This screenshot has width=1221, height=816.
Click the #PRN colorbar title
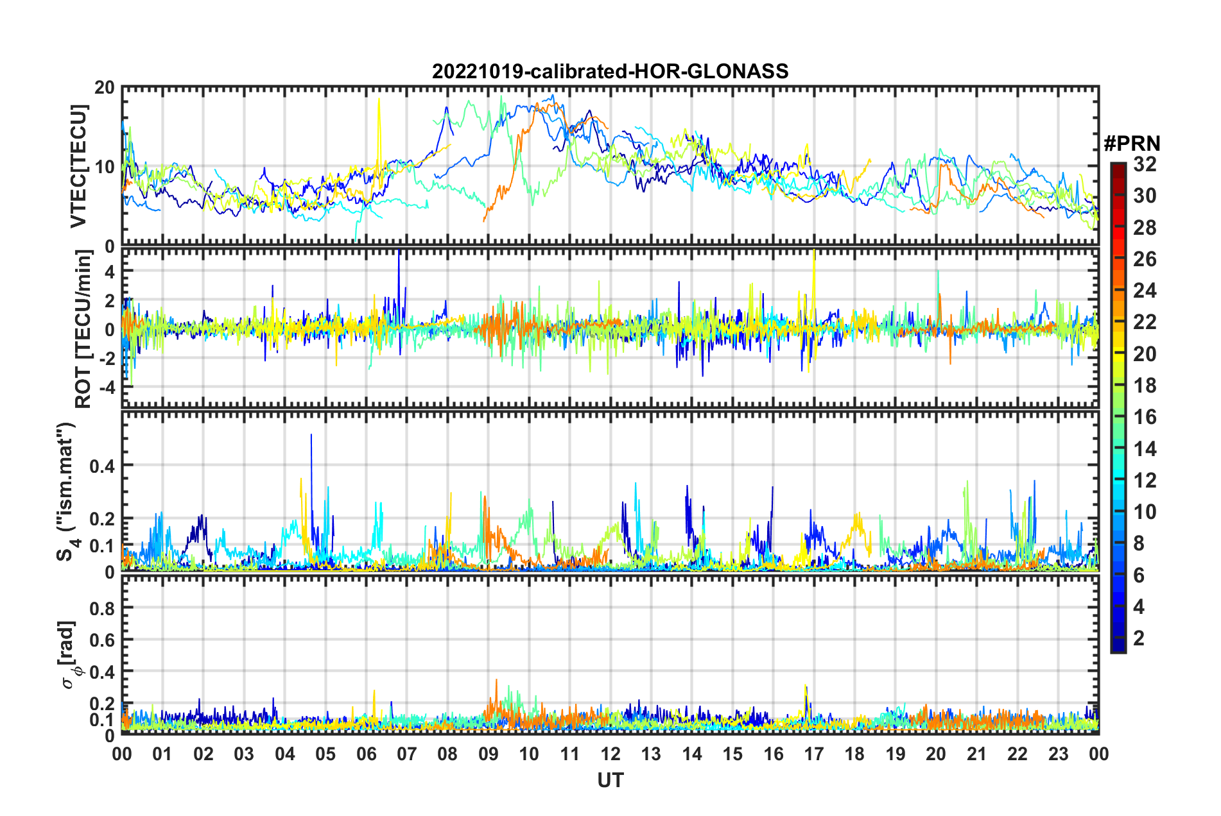1132,144
